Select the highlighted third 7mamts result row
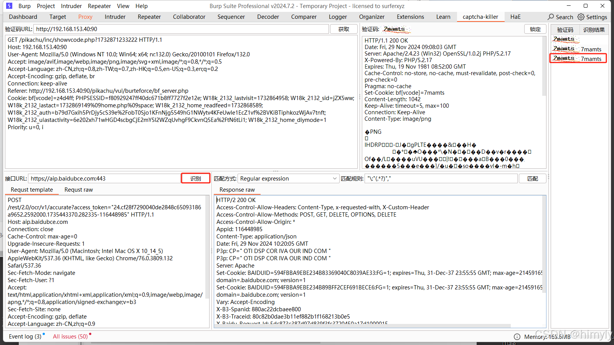This screenshot has height=345, width=614. (x=578, y=58)
